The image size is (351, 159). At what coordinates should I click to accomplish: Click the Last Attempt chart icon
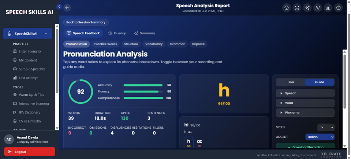pyautogui.click(x=15, y=78)
